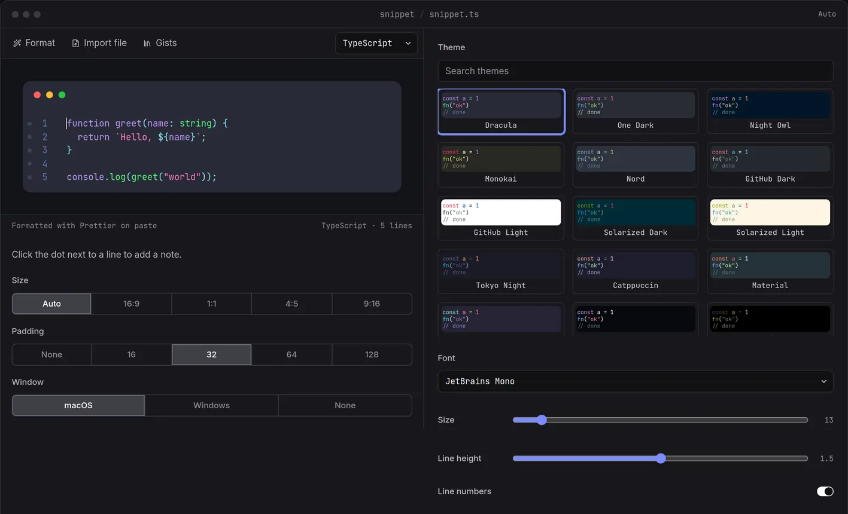Choose the Material theme
Screen dimensions: 848x514
tap(770, 271)
